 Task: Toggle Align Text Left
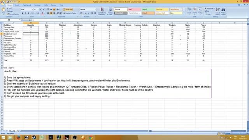(x=48, y=13)
